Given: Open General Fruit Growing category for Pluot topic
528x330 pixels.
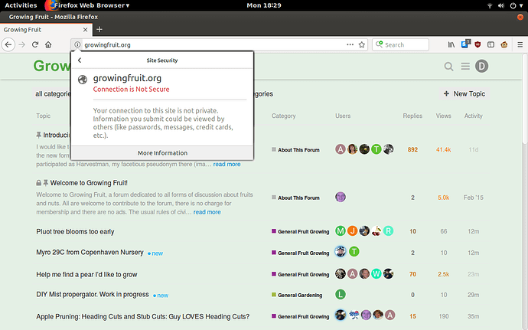Looking at the screenshot, I should [301, 231].
